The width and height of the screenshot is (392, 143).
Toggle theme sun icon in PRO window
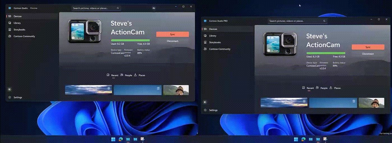(205, 102)
